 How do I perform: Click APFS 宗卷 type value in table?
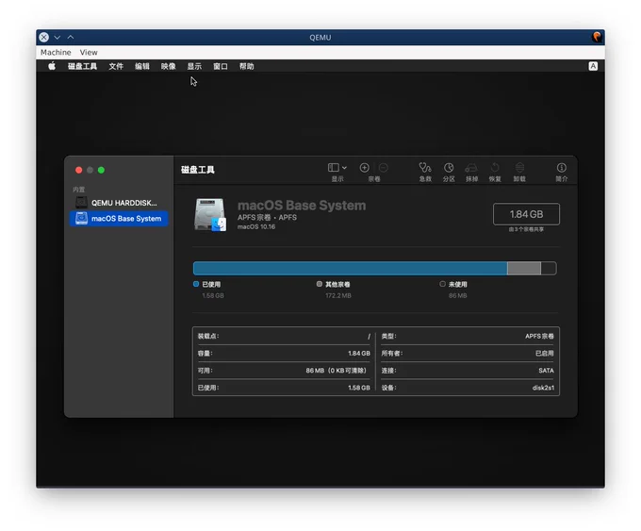point(539,337)
